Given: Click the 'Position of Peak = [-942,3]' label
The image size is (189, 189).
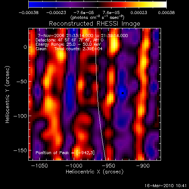Looking at the screenshot, I should pos(65,153).
